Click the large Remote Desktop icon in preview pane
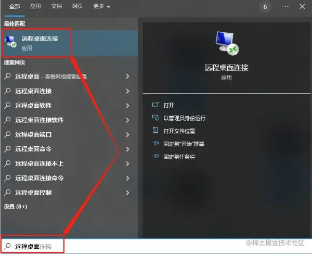Viewport: 312px width, 254px height. tap(227, 43)
